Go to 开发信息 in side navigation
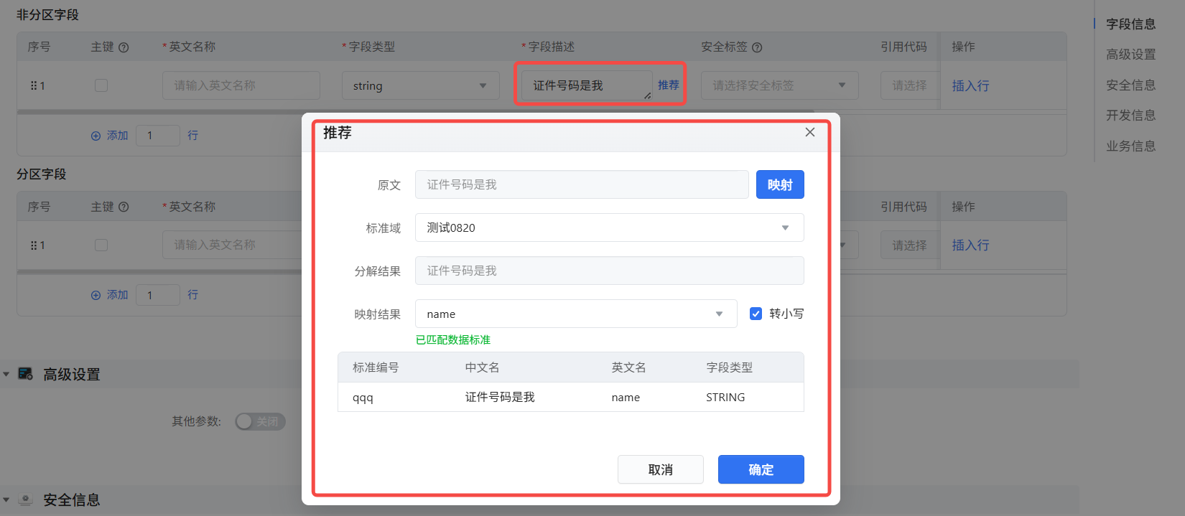Screen dimensions: 1185x516 tap(1131, 115)
